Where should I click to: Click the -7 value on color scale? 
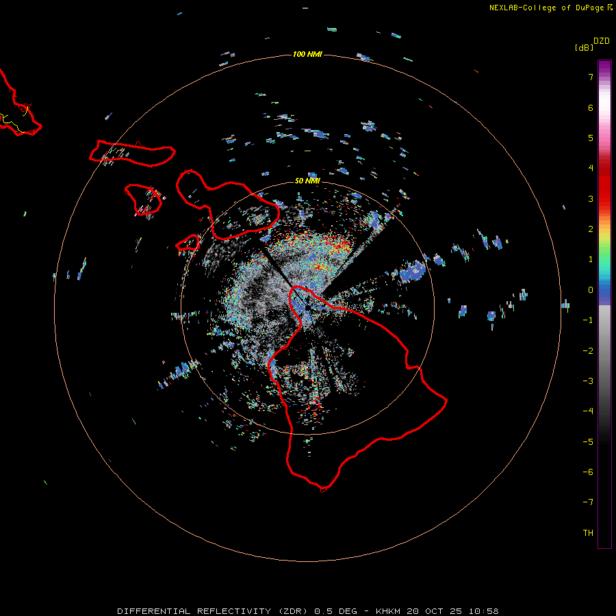[588, 502]
